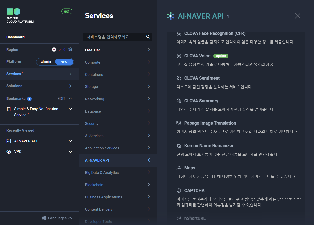This screenshot has height=225, width=314.
Task: Open CLOVA Voice service link
Action: coord(197,56)
